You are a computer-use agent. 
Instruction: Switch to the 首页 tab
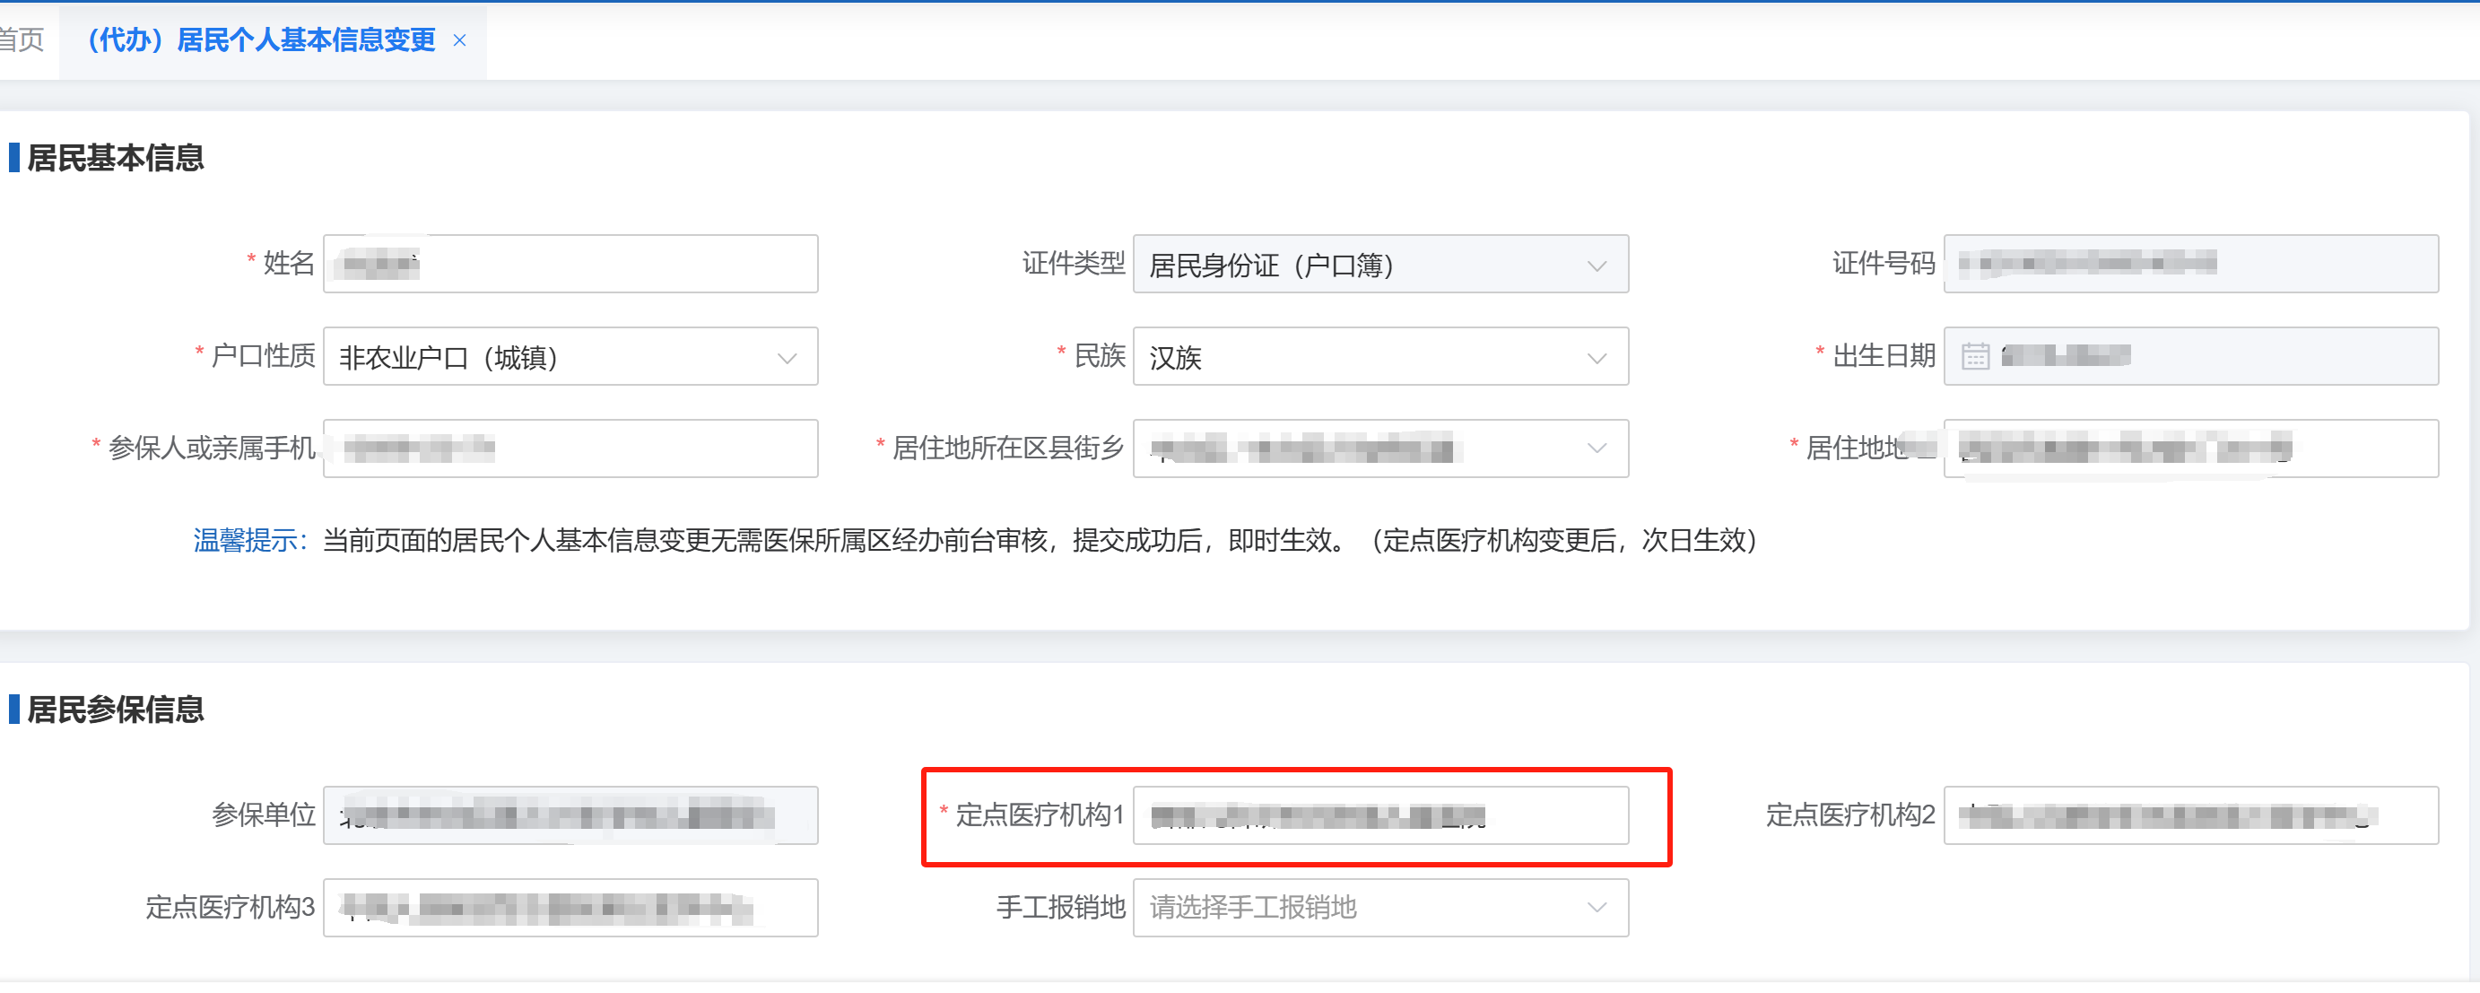22,39
